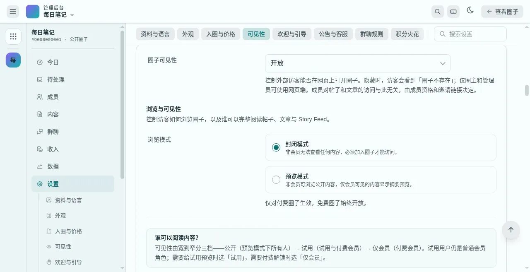Switch to dark mode moon icon
530x272 pixels.
point(470,11)
